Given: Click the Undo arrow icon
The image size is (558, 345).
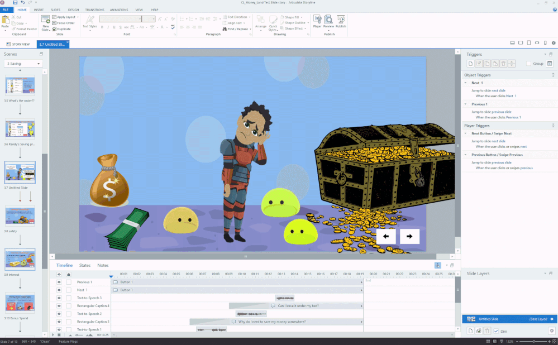Looking at the screenshot, I should point(22,2).
